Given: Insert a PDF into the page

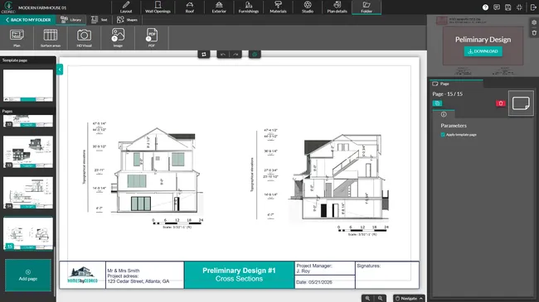Looking at the screenshot, I should pos(152,38).
